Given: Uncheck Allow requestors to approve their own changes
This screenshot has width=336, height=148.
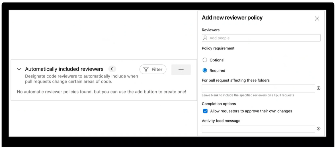Looking at the screenshot, I should pos(205,111).
